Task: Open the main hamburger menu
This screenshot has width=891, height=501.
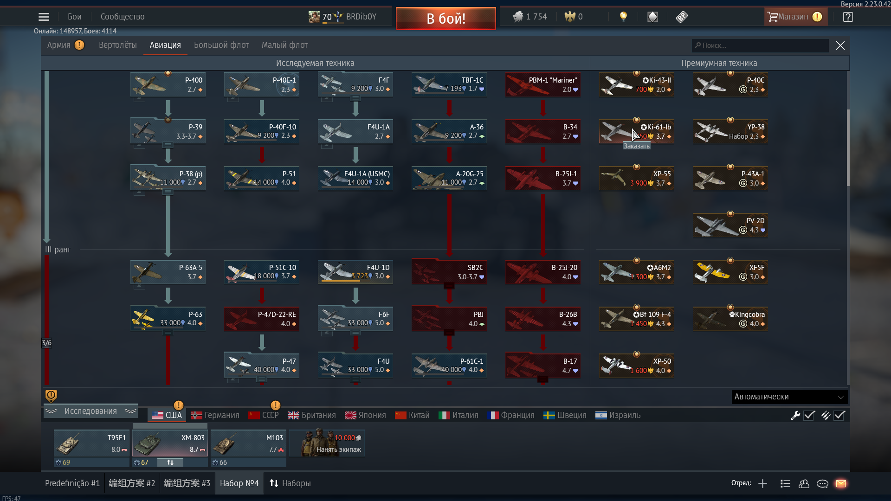Action: [44, 17]
